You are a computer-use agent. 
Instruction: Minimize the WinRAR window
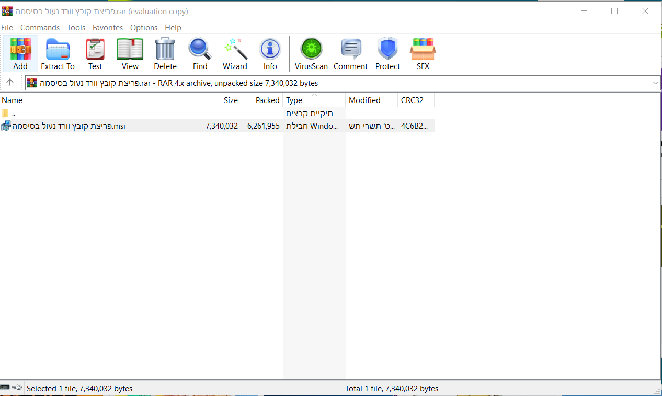(584, 11)
